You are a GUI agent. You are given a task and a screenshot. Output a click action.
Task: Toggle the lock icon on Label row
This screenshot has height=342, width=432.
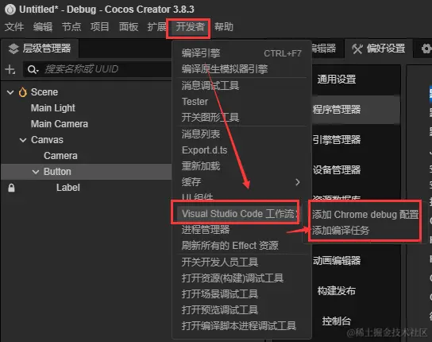coord(11,188)
